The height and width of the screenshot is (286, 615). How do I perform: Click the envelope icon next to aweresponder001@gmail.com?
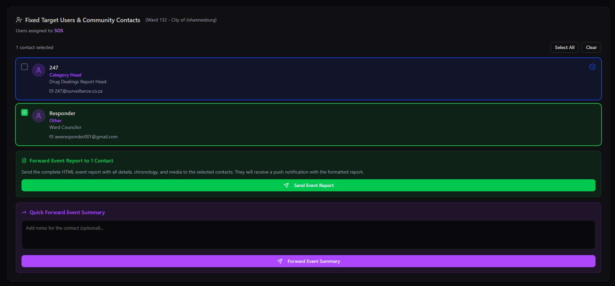[x=51, y=137]
